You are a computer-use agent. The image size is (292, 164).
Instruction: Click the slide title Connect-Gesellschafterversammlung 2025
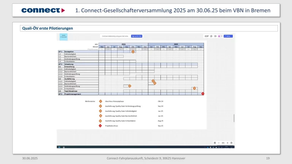tap(173, 10)
